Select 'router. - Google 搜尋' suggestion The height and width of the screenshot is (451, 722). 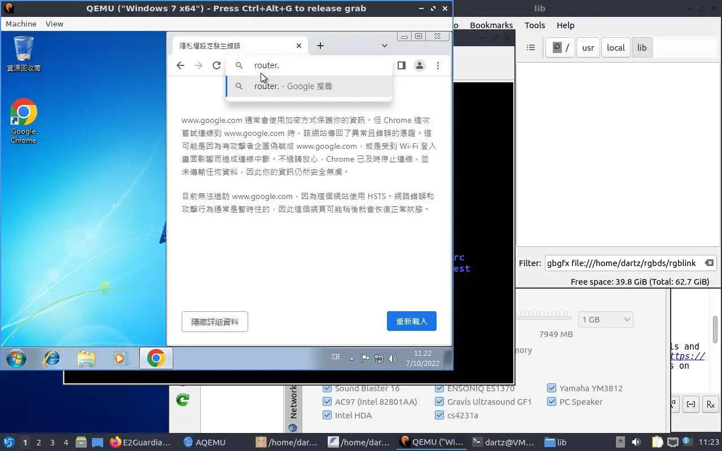pyautogui.click(x=309, y=86)
